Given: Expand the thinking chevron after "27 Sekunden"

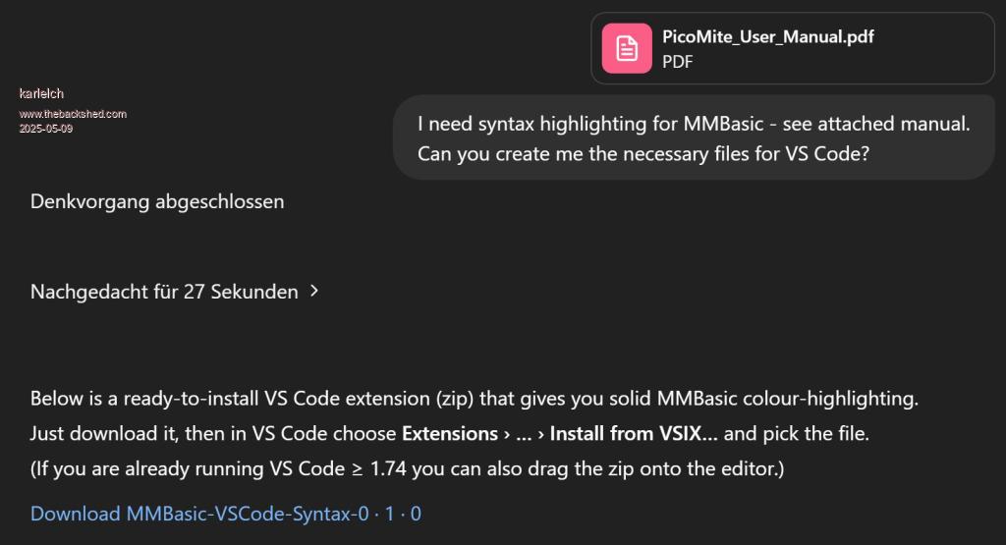Looking at the screenshot, I should 313,292.
